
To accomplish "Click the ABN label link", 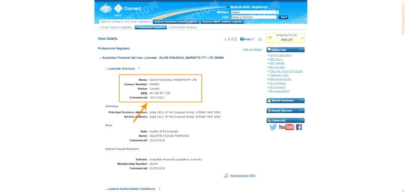I will click(x=144, y=93).
